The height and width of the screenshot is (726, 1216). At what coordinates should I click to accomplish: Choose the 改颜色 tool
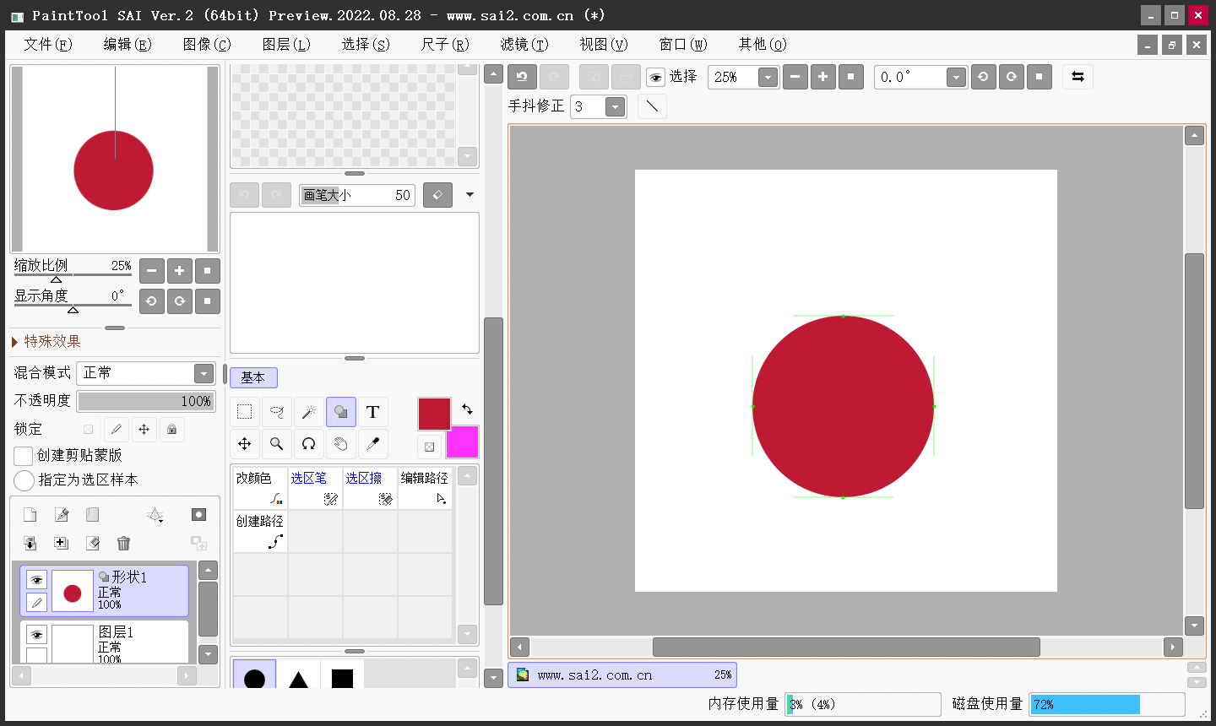tap(260, 488)
